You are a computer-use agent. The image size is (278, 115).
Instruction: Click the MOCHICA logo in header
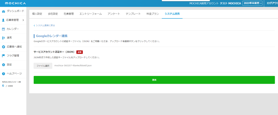tap(15, 3)
